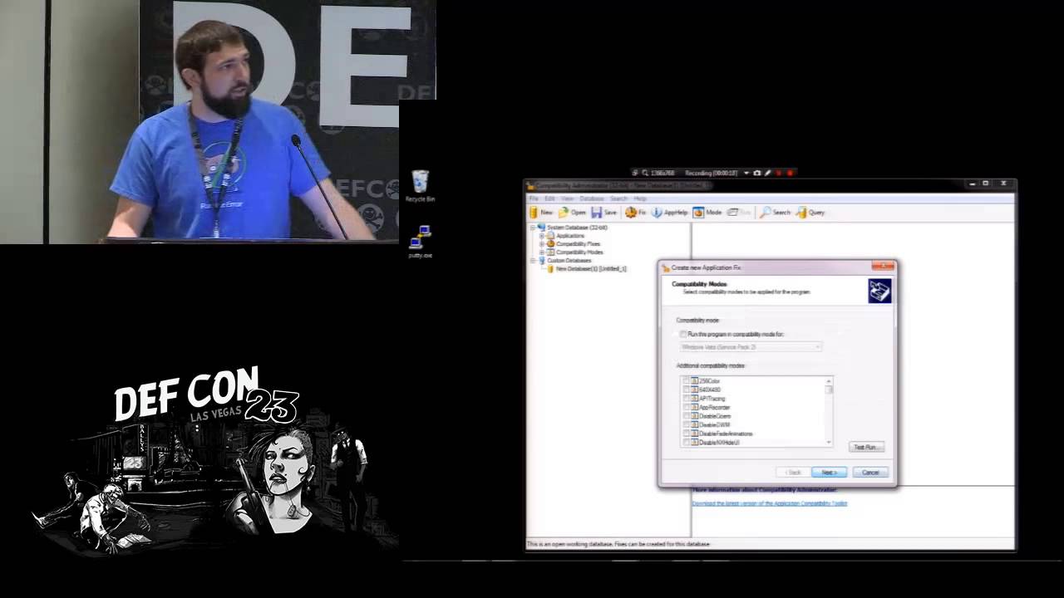Click the recorder pencil annotate icon

(x=766, y=173)
